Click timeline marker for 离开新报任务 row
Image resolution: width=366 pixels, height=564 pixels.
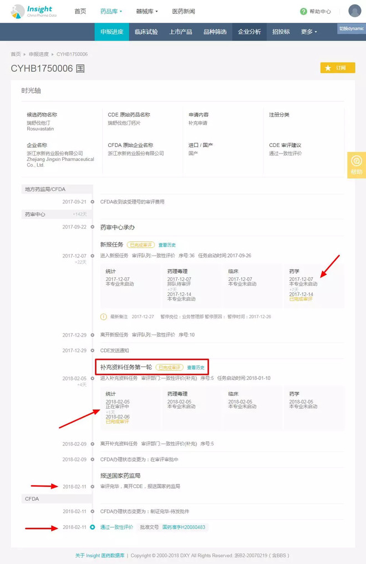coord(93,335)
